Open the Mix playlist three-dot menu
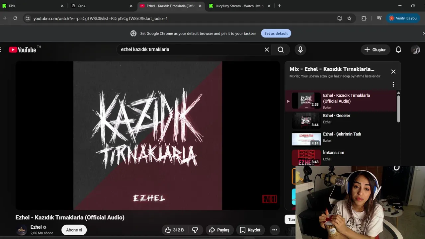 tap(393, 84)
